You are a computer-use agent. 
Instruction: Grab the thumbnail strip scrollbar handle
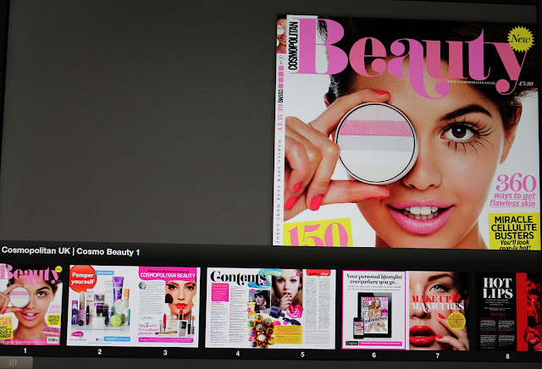[16, 362]
